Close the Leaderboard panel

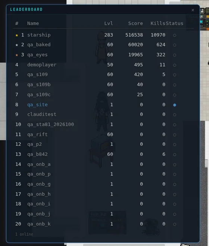coord(193,10)
